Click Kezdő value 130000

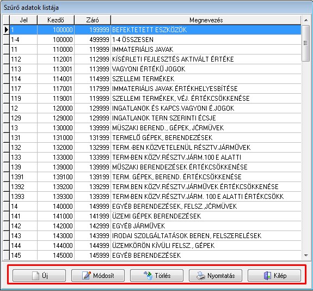56,128
